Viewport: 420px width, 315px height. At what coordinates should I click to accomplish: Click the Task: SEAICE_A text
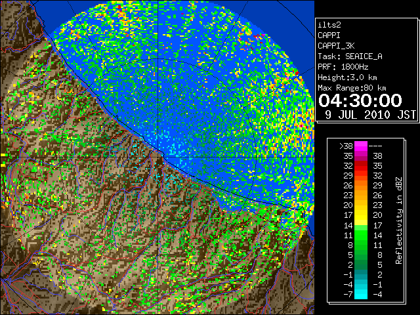click(x=350, y=56)
